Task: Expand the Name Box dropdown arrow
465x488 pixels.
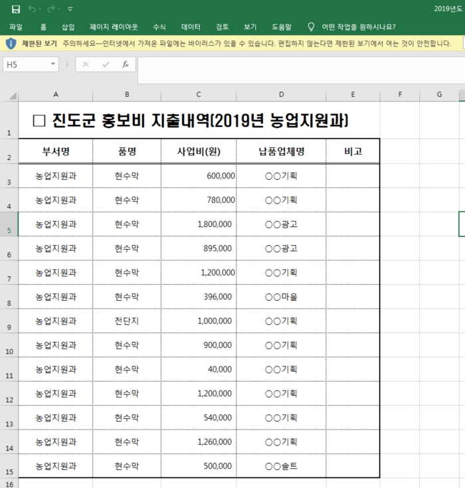Action: [53, 64]
